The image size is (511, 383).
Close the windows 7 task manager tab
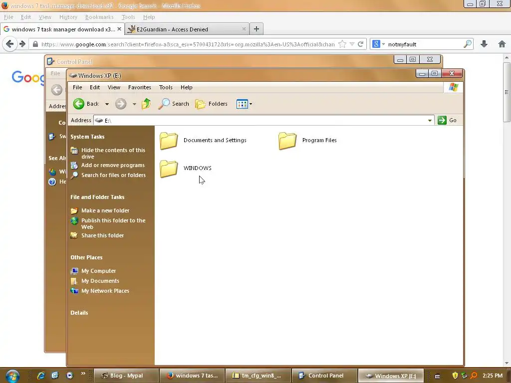click(119, 29)
